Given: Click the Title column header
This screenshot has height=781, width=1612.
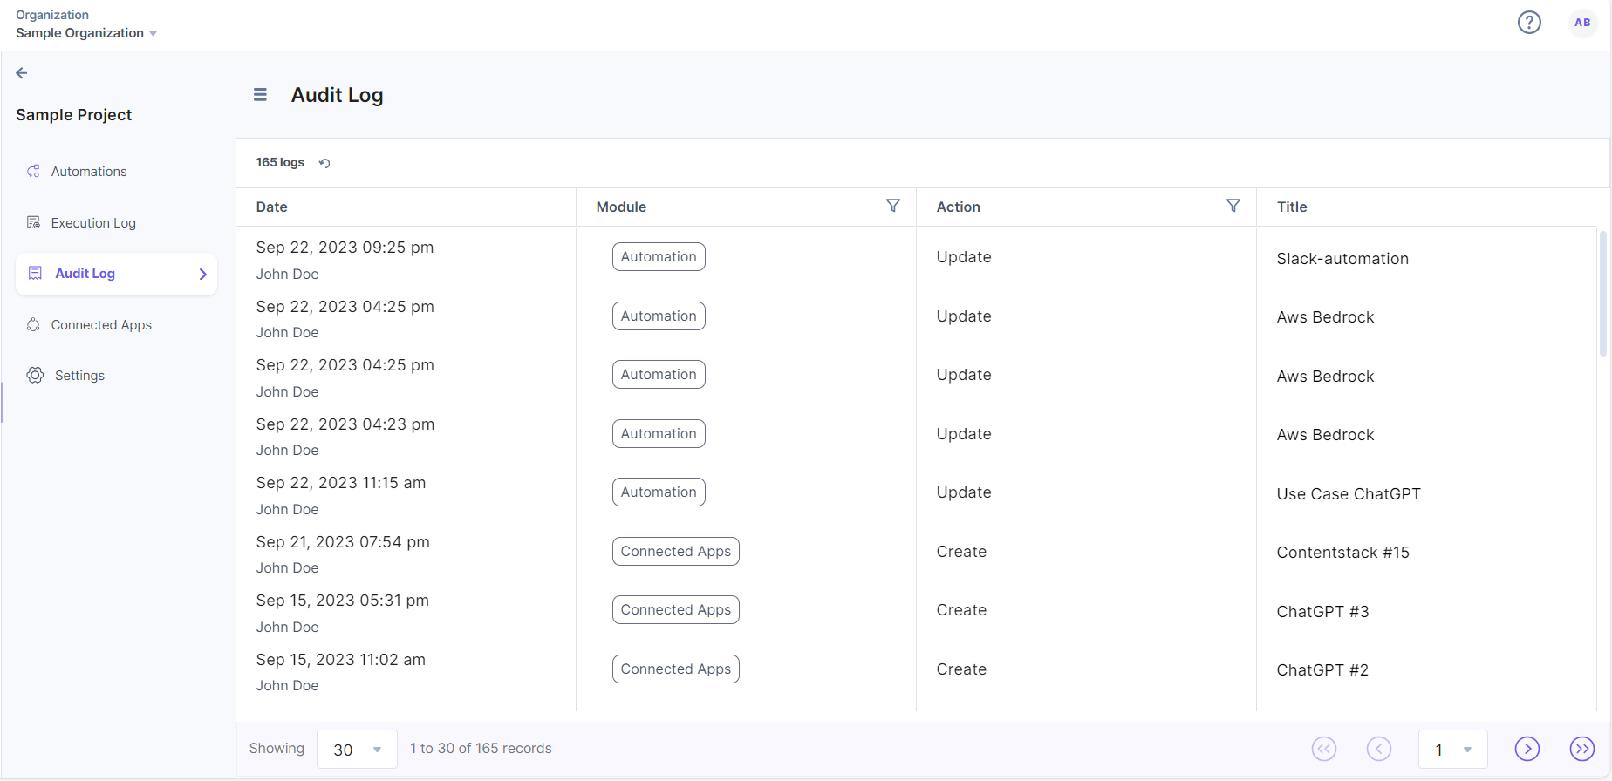Looking at the screenshot, I should pos(1292,207).
